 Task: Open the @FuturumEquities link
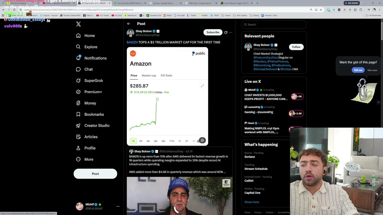pos(265,58)
